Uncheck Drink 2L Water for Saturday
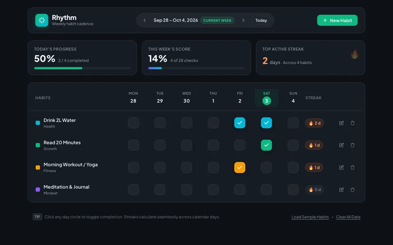 click(267, 123)
